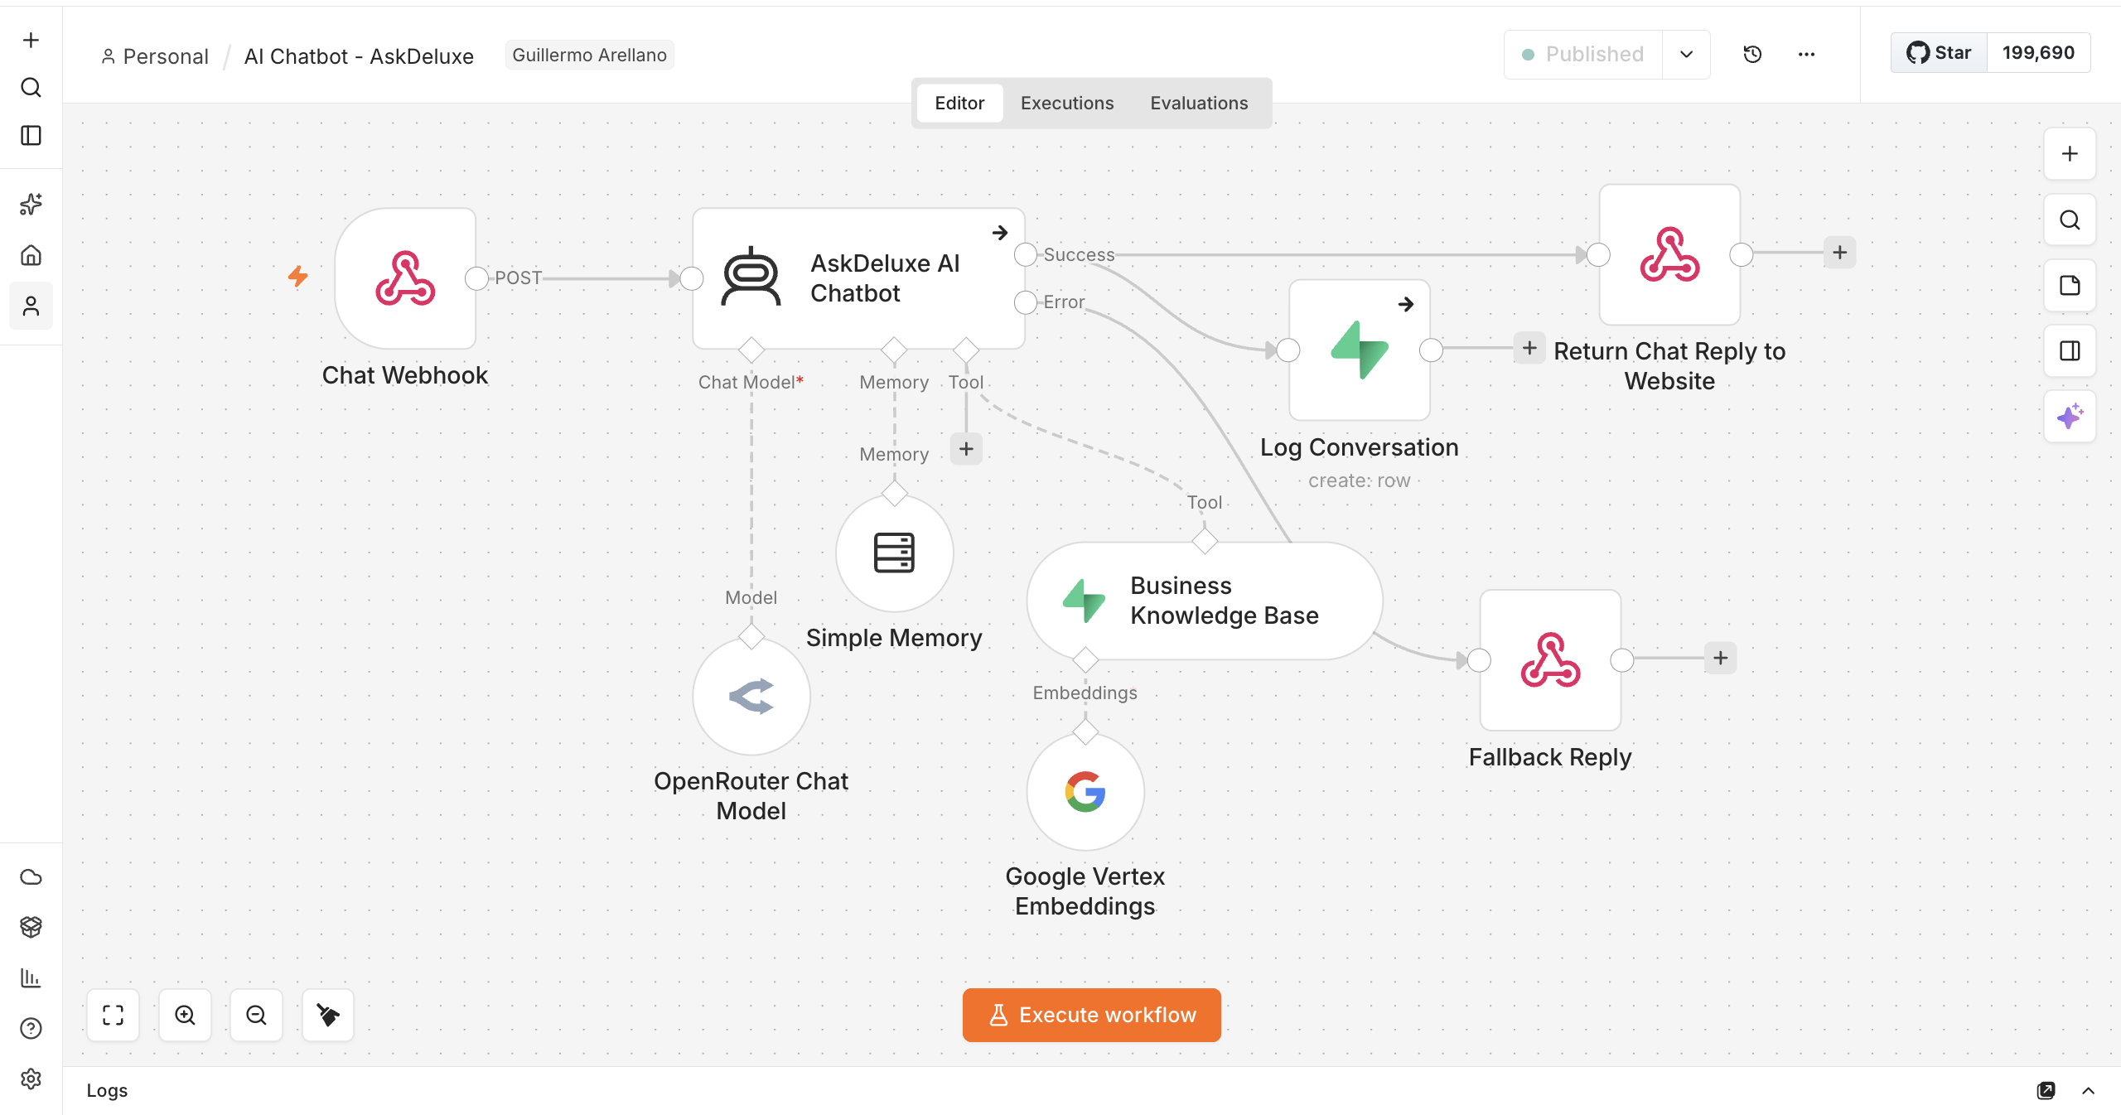Add a node after Fallback Reply
The width and height of the screenshot is (2121, 1115).
pyautogui.click(x=1721, y=658)
